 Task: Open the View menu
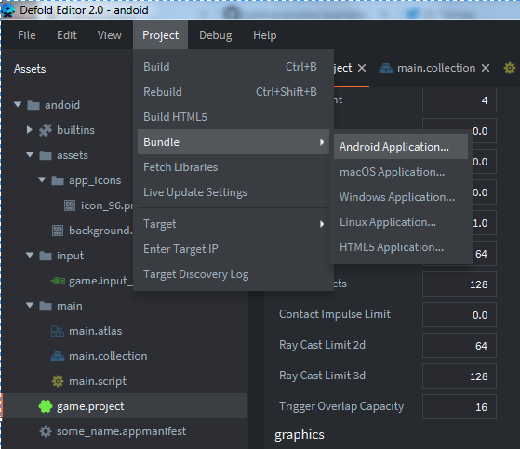[x=110, y=35]
